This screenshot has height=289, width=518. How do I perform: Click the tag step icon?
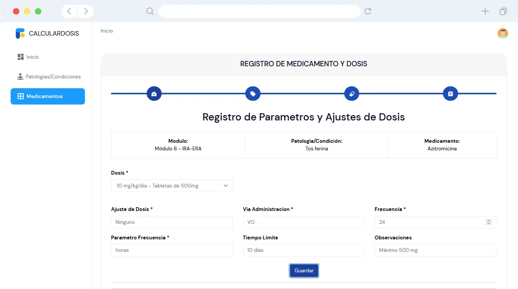point(253,94)
